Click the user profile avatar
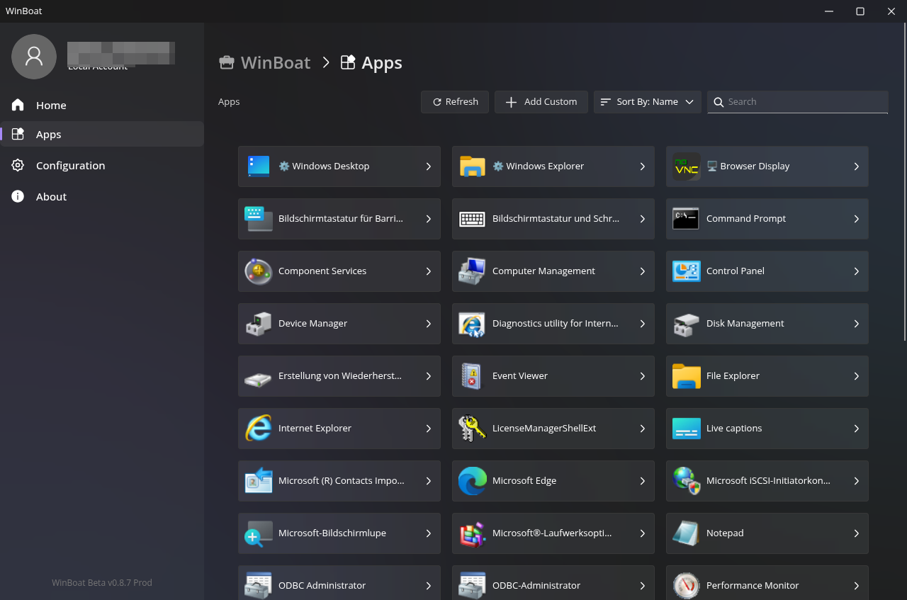The width and height of the screenshot is (907, 600). click(34, 57)
